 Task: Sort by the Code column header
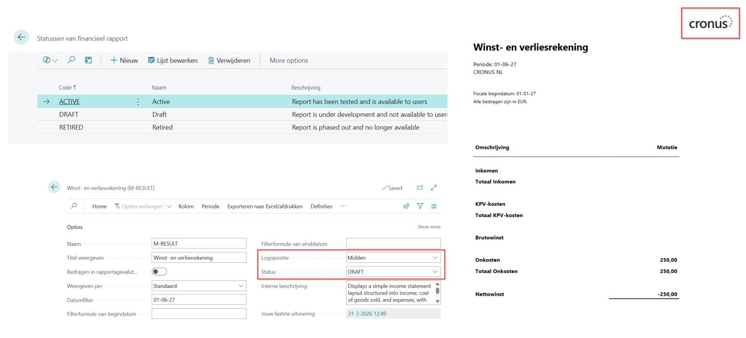pyautogui.click(x=67, y=87)
